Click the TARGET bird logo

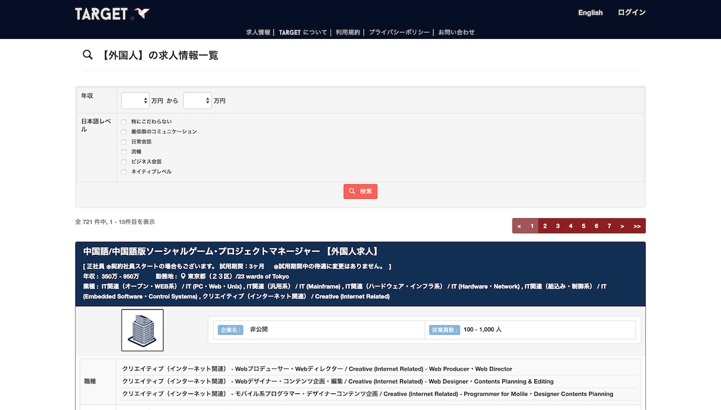[112, 13]
